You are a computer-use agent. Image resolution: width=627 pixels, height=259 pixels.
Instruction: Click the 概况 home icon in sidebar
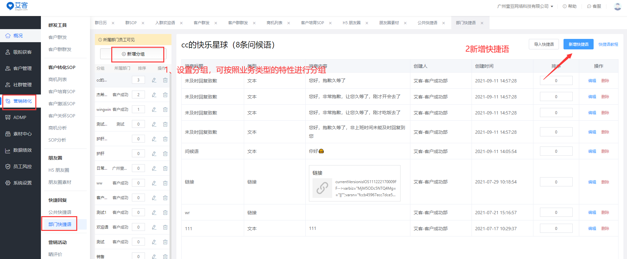(x=8, y=36)
